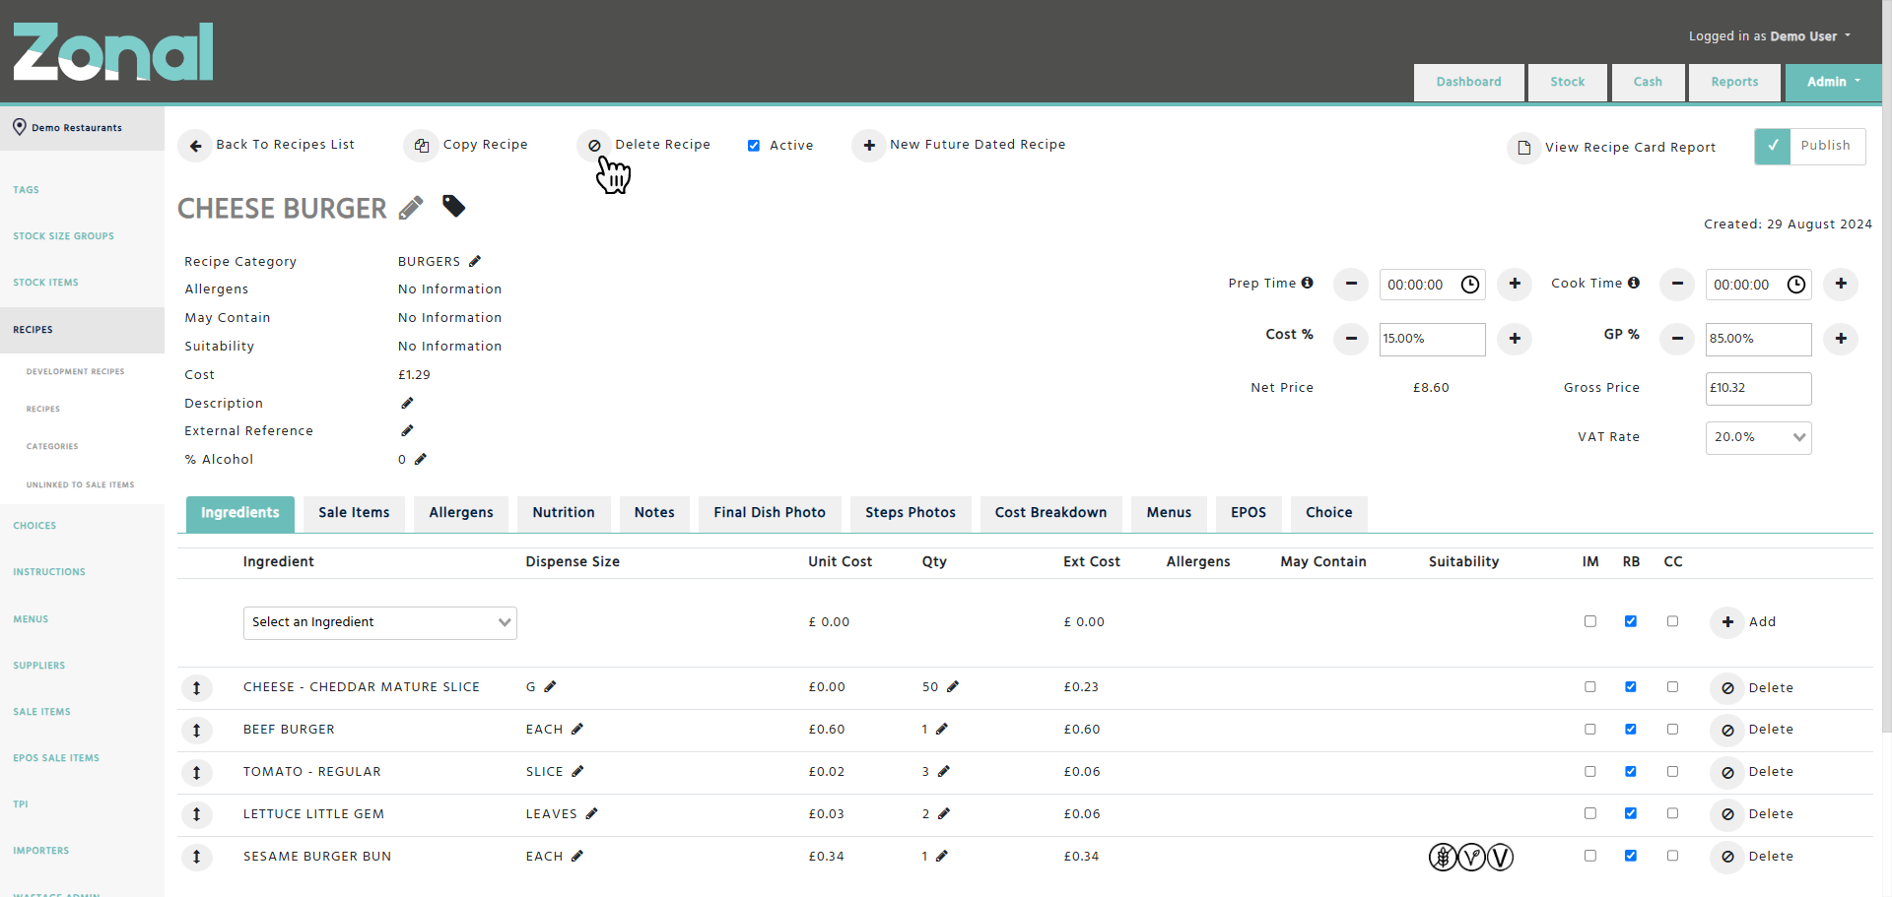Image resolution: width=1892 pixels, height=897 pixels.
Task: Open the Dashboard navigation button
Action: click(1469, 83)
